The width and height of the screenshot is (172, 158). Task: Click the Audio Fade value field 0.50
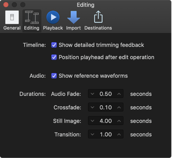pyautogui.click(x=105, y=94)
